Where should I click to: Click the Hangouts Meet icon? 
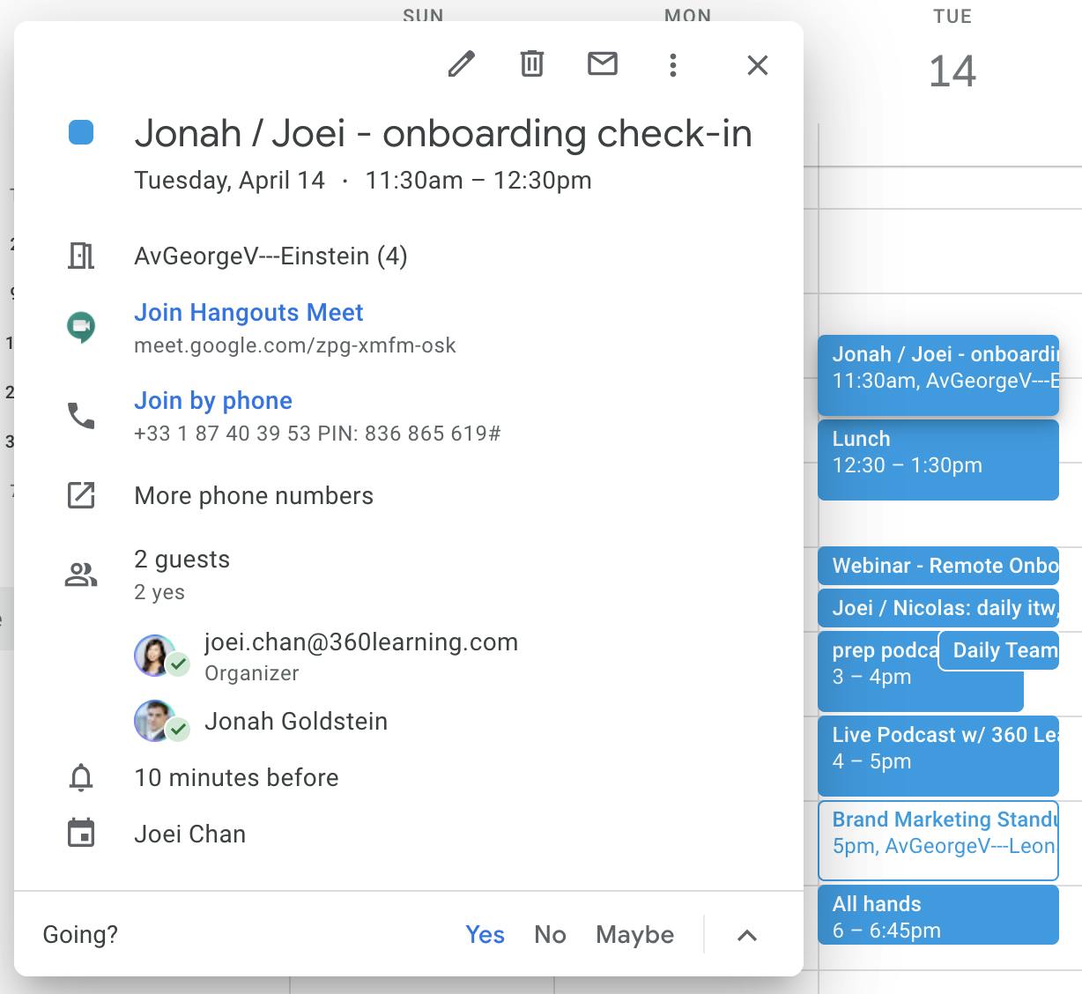pos(81,325)
